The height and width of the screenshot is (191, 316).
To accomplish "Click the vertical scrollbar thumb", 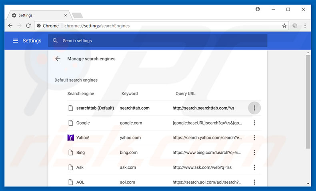I will click(308, 102).
